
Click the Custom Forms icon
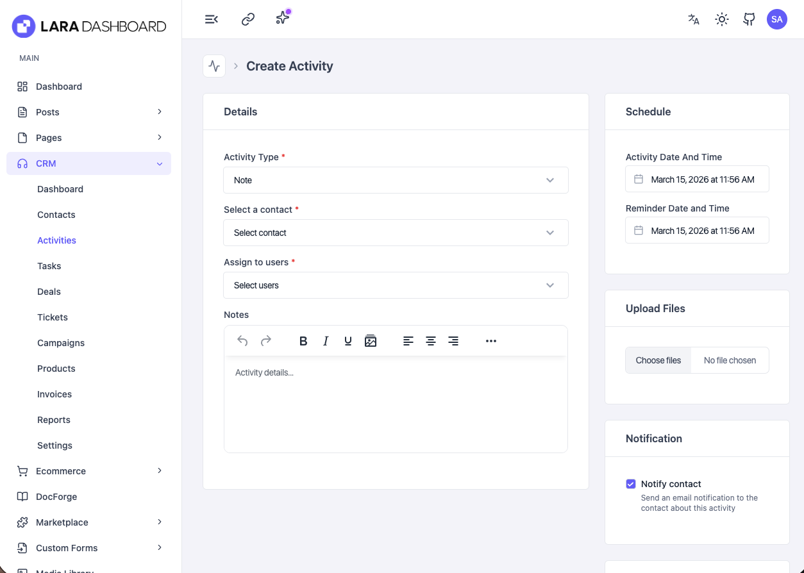click(22, 548)
